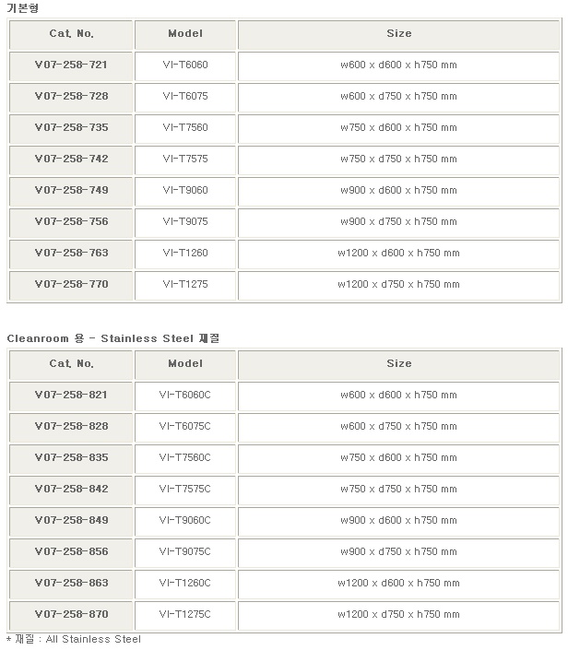Select model VI-T1275 cell

(x=185, y=285)
